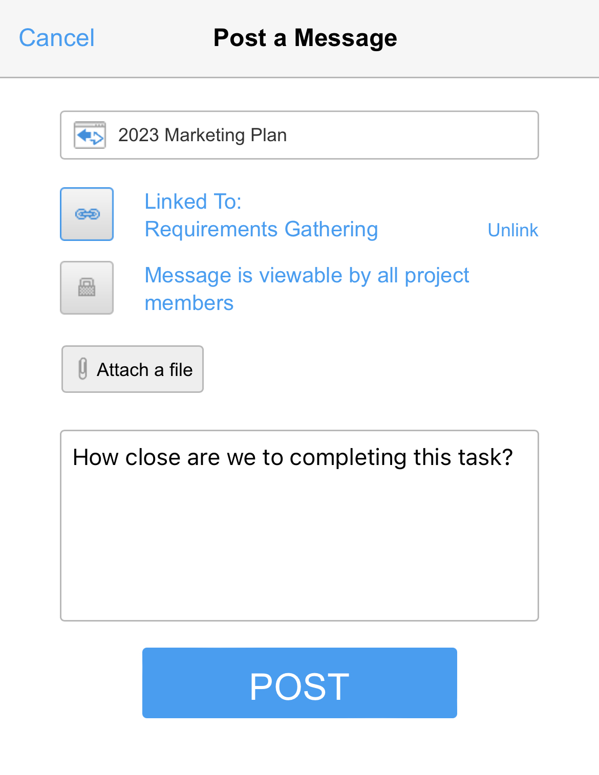Submit the message with the POST button

[x=299, y=683]
